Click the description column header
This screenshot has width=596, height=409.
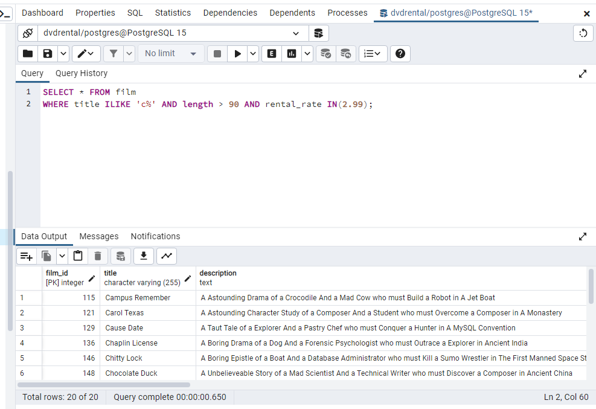[391, 278]
